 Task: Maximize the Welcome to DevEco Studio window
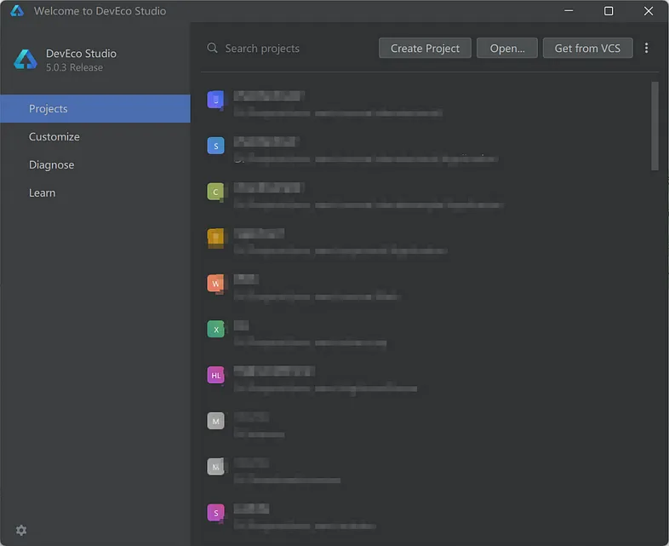coord(609,11)
